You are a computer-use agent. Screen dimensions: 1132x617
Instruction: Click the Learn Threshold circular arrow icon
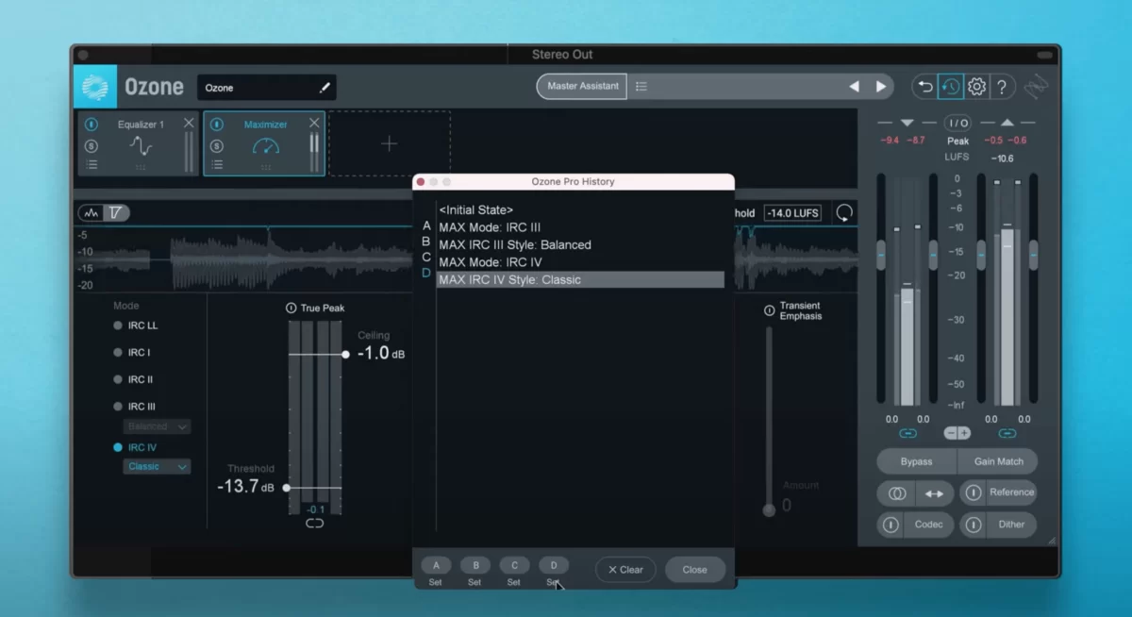tap(844, 213)
